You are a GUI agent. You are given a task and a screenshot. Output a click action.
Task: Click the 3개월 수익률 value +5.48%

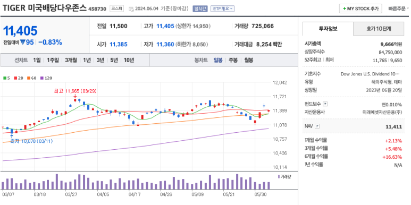[x=393, y=149]
